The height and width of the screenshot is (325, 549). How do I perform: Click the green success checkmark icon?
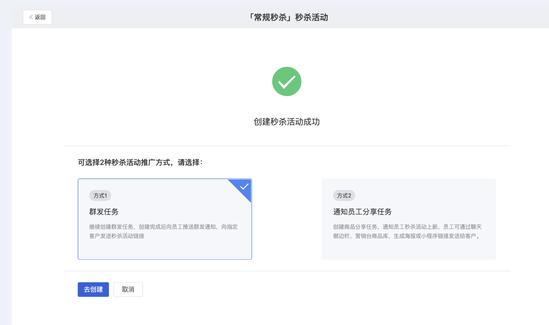[287, 82]
